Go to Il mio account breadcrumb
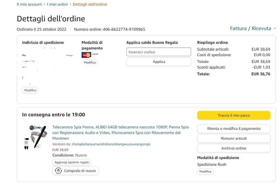The image size is (280, 186). click(29, 4)
